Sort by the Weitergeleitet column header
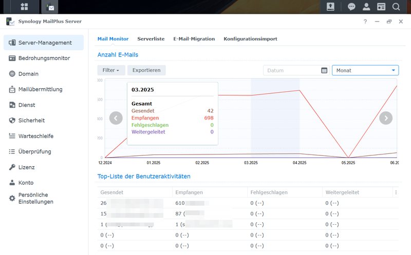This screenshot has height=255, width=411. click(x=358, y=192)
